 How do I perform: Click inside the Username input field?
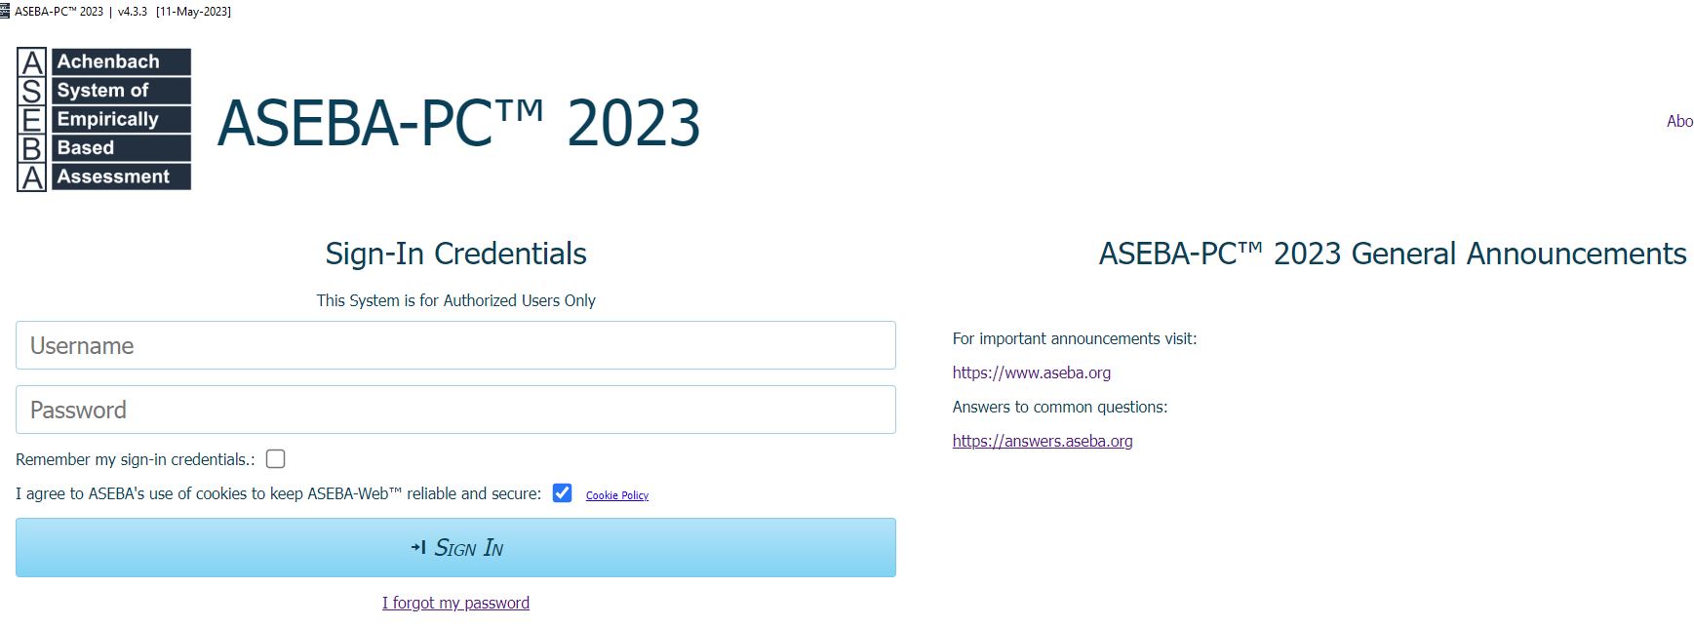(454, 345)
